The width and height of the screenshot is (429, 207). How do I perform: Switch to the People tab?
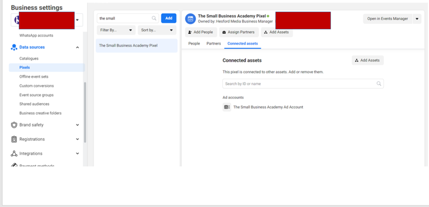194,44
